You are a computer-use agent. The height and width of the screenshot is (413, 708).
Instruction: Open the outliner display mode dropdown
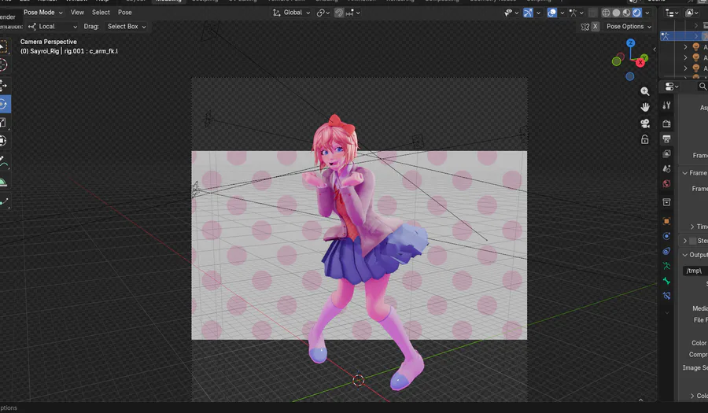point(692,13)
